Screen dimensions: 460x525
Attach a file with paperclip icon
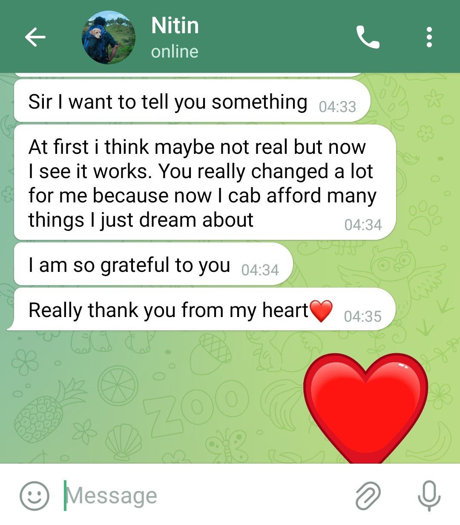(x=368, y=496)
